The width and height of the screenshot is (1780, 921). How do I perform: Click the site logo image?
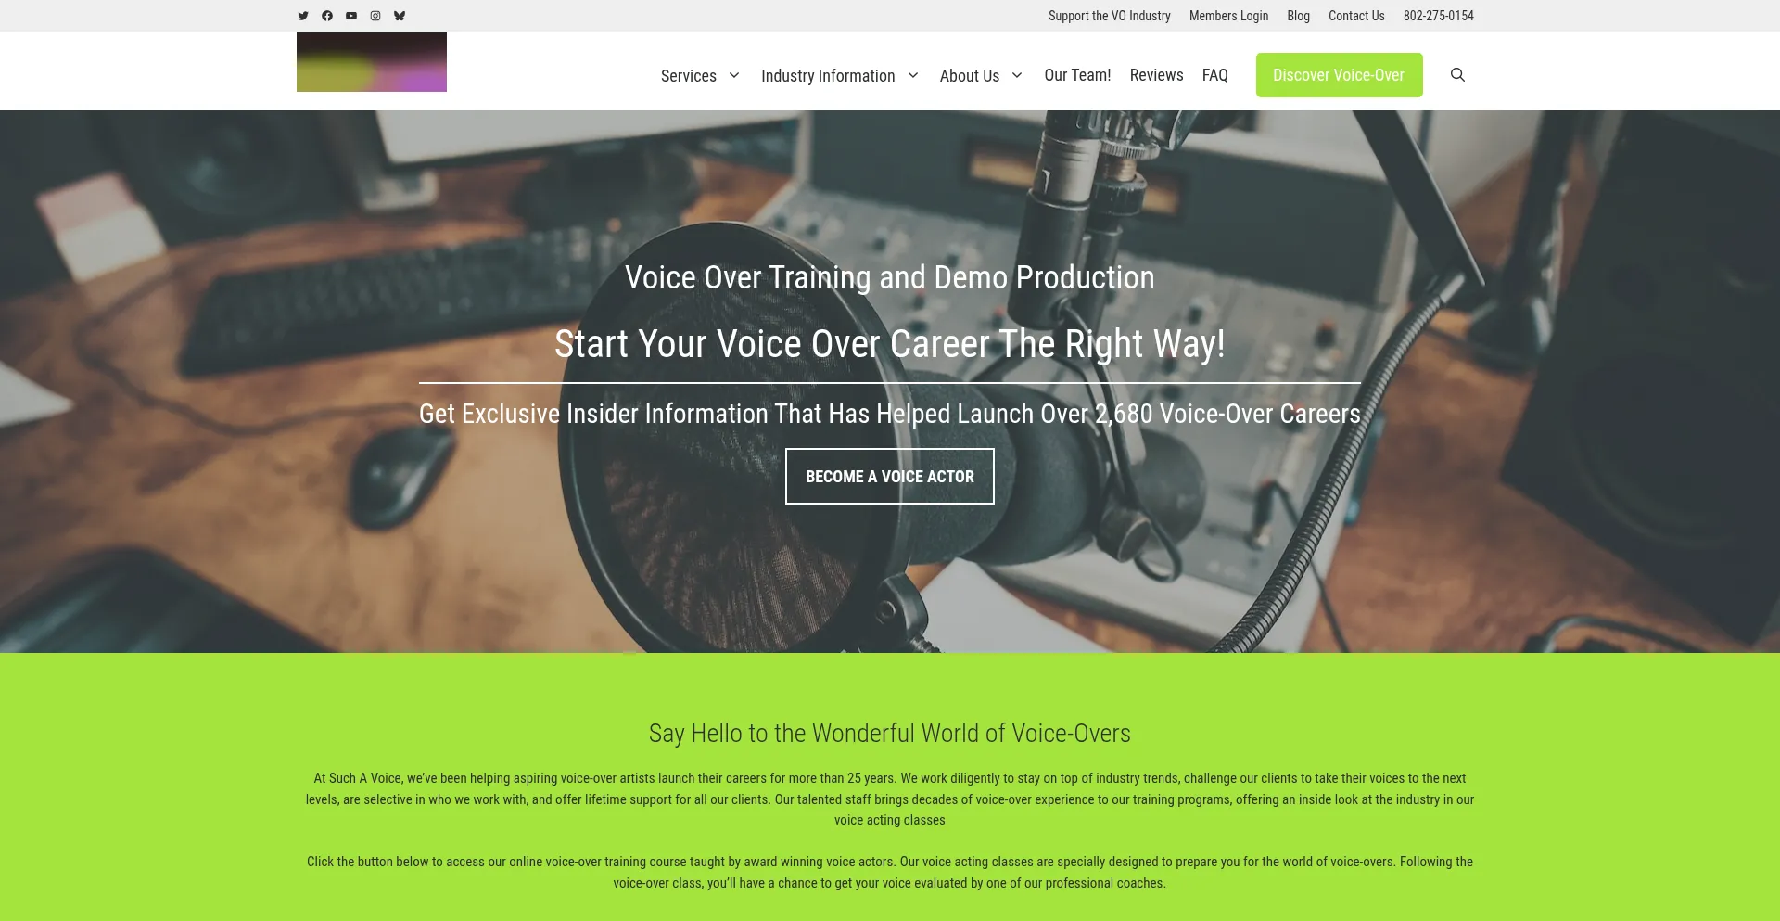tap(372, 62)
